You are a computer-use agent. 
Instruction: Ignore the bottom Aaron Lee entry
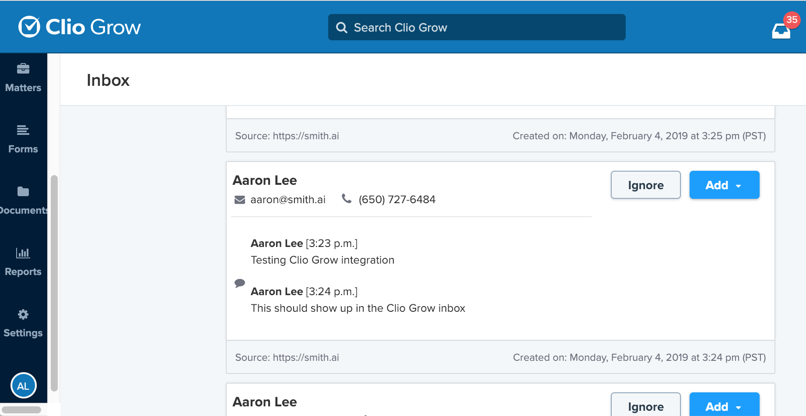tap(645, 406)
